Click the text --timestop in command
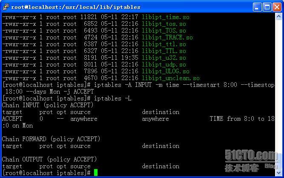The width and height of the screenshot is (284, 178). (257, 85)
